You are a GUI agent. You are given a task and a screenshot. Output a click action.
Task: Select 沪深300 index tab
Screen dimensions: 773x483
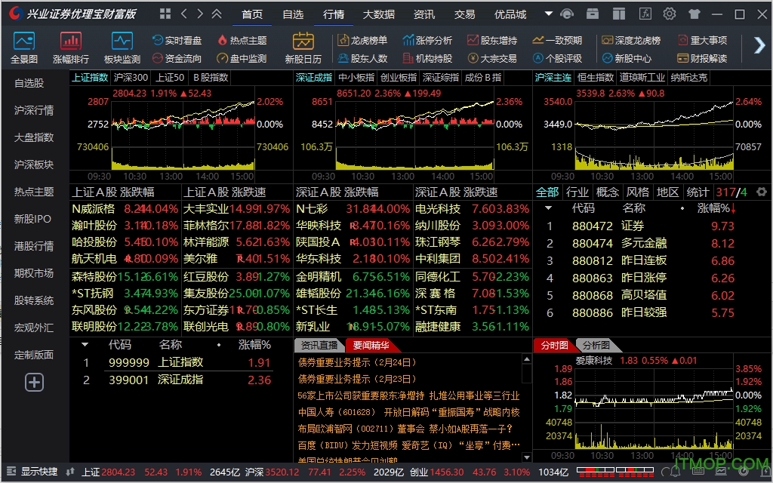point(131,78)
